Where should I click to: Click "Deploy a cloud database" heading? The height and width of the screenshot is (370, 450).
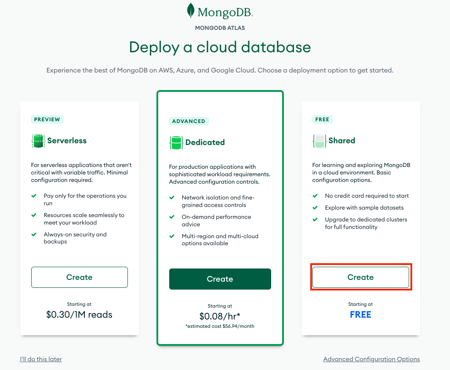tap(220, 47)
